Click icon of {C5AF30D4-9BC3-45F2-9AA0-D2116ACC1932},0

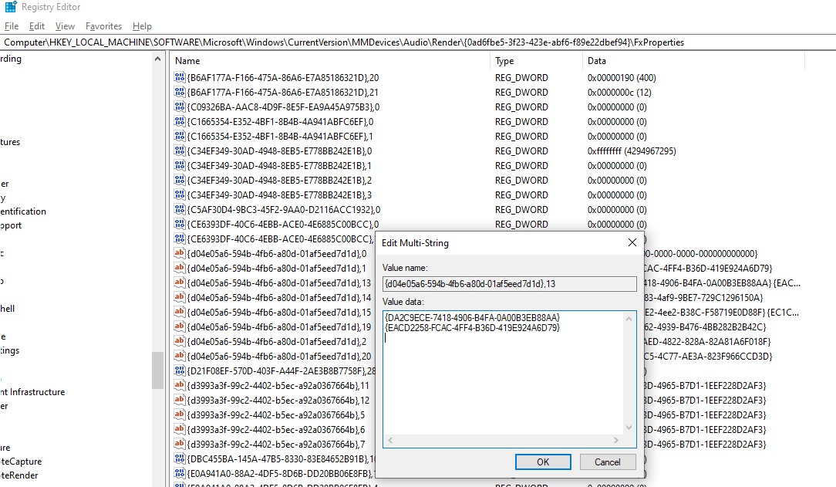[180, 210]
